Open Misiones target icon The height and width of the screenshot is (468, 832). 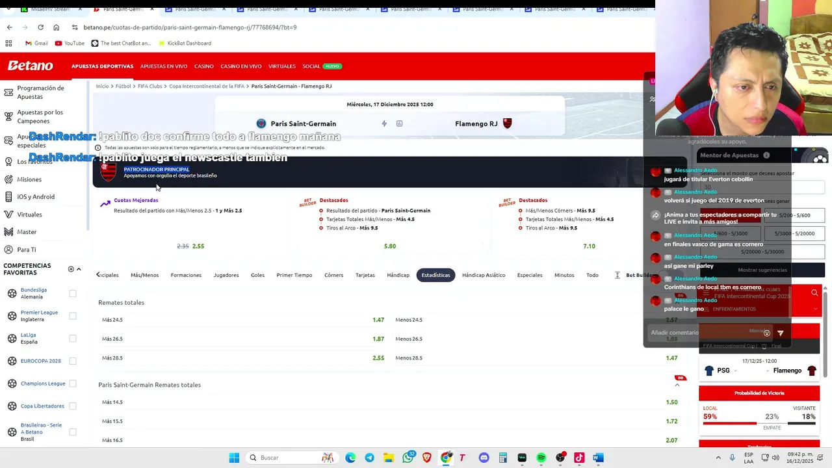8,179
